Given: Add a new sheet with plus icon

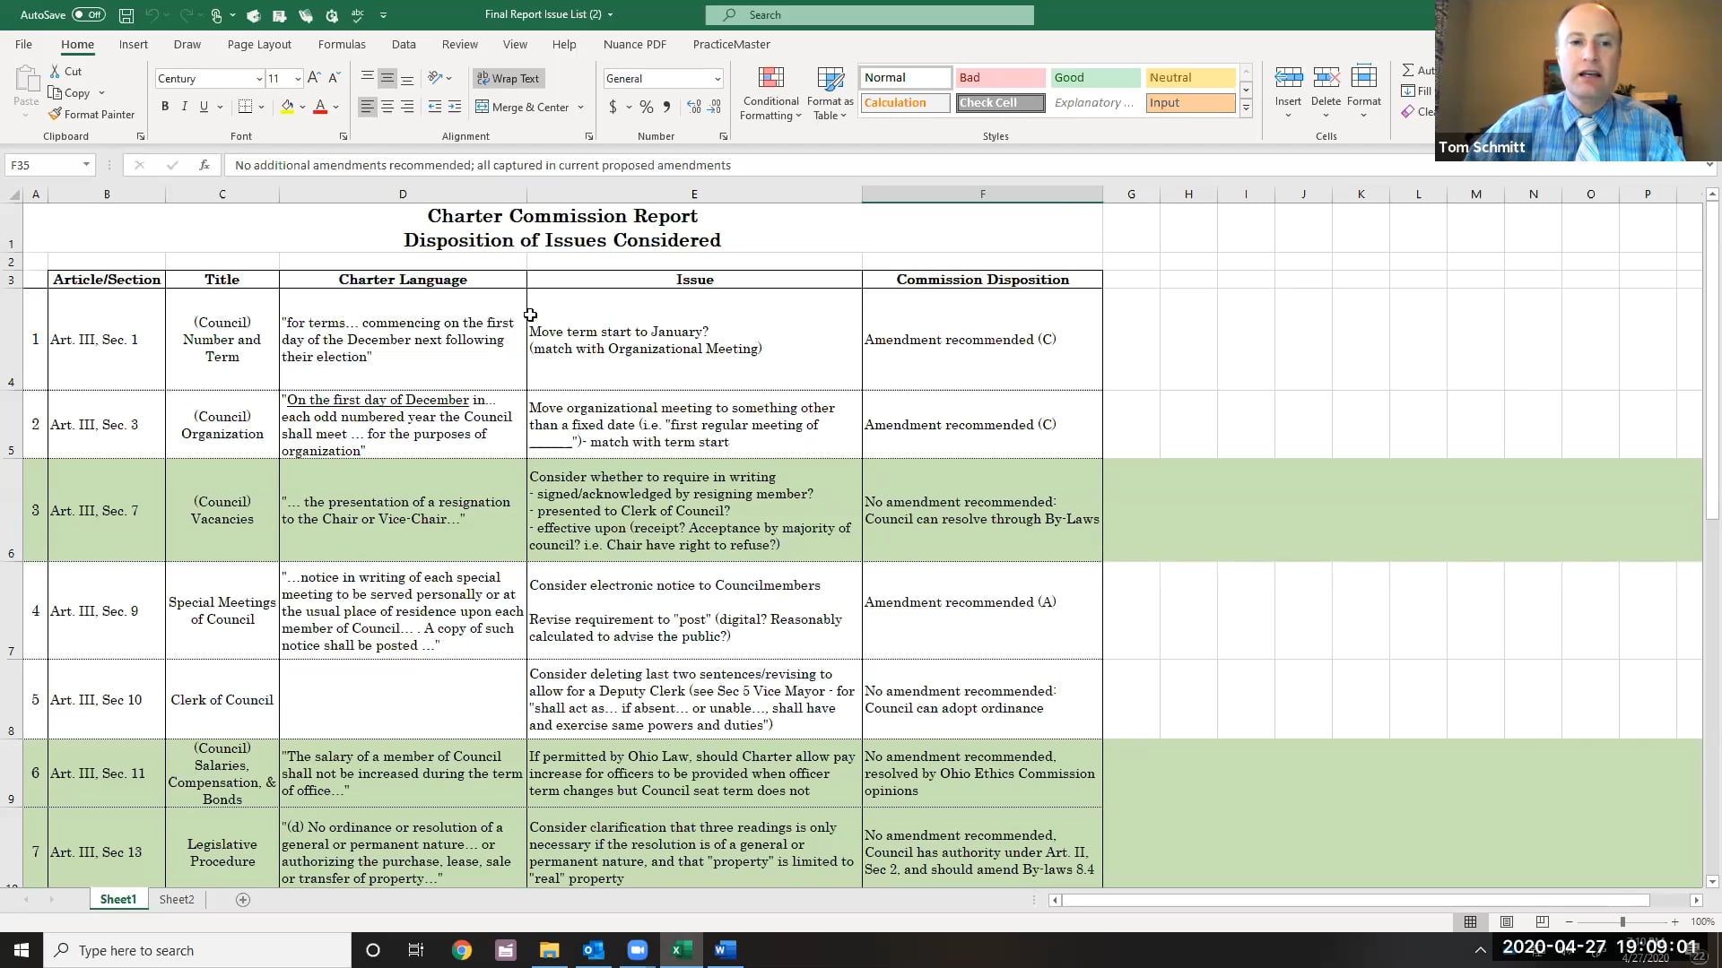Looking at the screenshot, I should pyautogui.click(x=243, y=900).
